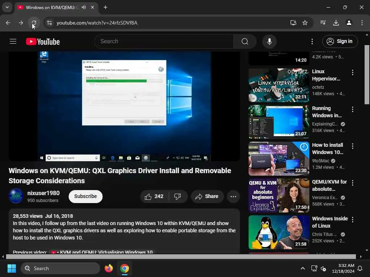Open the QEMU/KVM for absolute beginners thumbnail
Image resolution: width=370 pixels, height=277 pixels.
279,195
